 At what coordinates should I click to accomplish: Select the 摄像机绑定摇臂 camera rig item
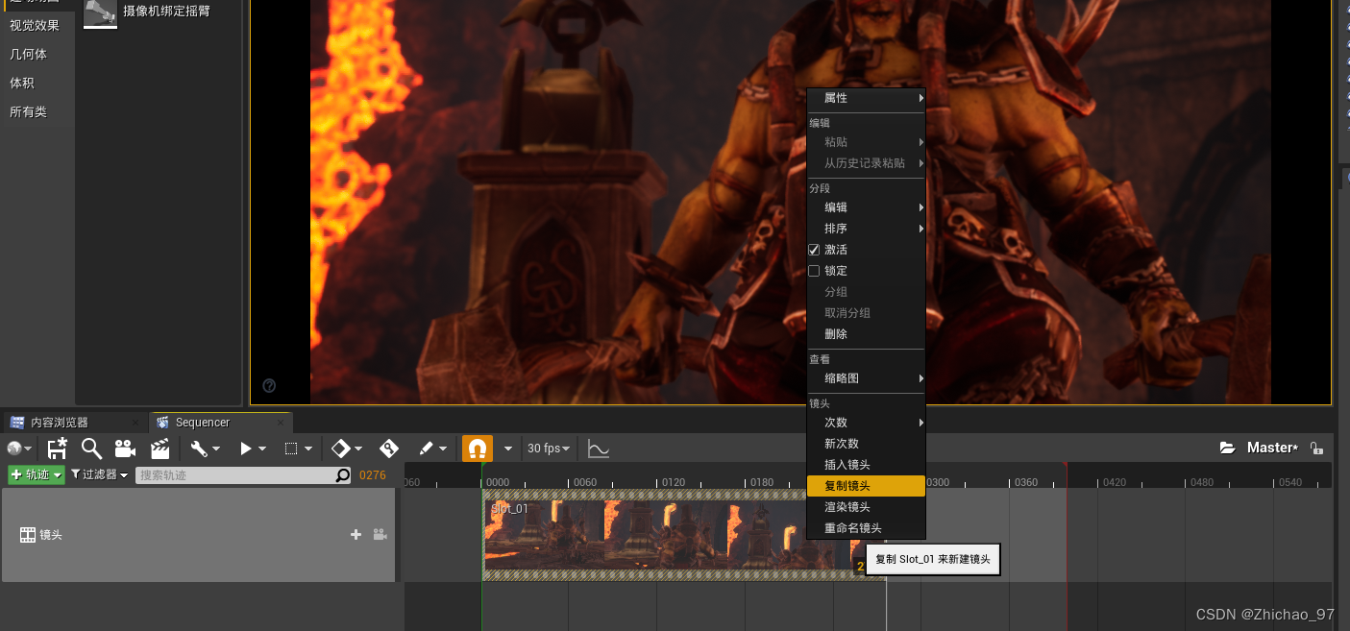point(159,12)
